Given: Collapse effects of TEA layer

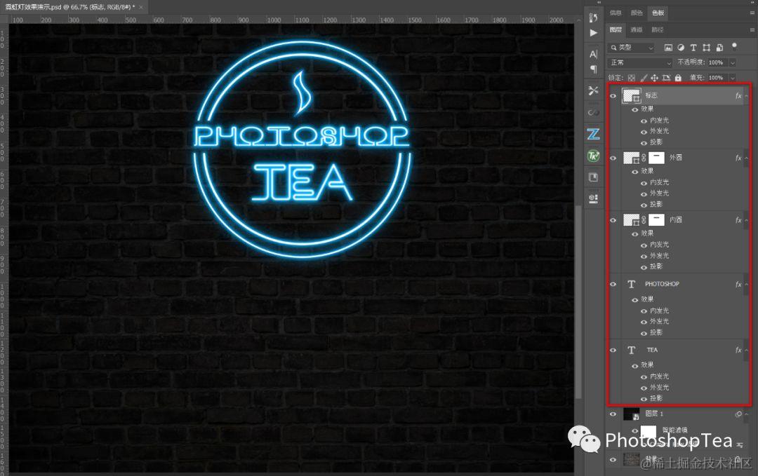Looking at the screenshot, I should (746, 351).
